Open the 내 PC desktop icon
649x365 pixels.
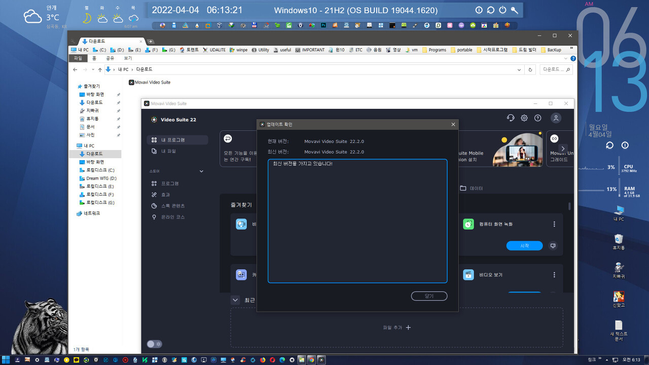click(619, 213)
